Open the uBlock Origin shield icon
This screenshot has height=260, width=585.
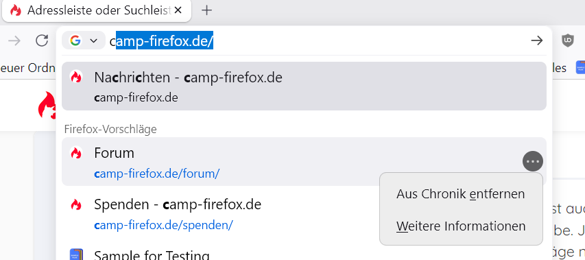[568, 40]
